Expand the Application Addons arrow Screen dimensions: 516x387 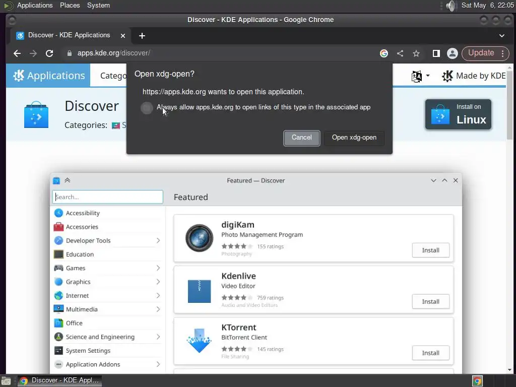click(x=158, y=364)
